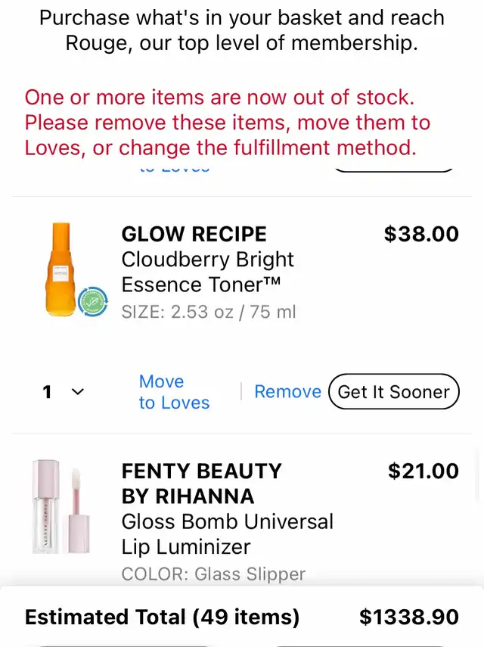Click the Get It Sooner button
484x647 pixels.
pos(394,391)
